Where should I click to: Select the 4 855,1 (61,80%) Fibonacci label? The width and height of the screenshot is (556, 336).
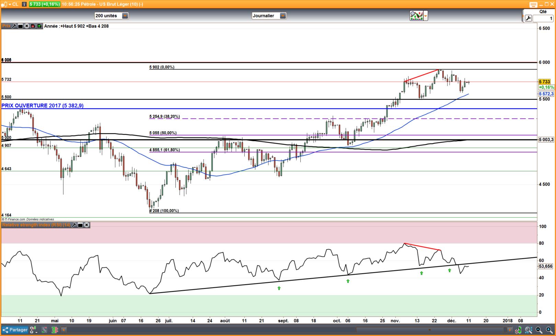tap(164, 150)
